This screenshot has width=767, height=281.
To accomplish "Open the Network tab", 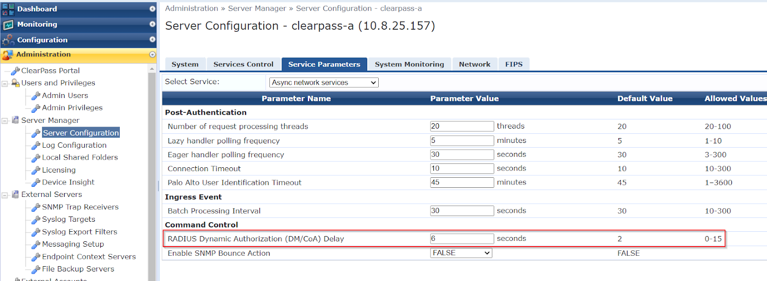I will [475, 64].
